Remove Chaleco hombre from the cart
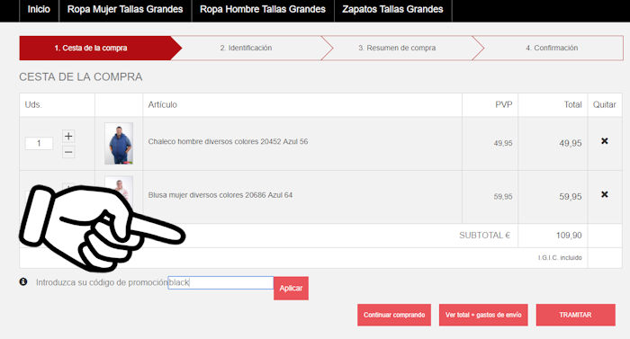Image resolution: width=630 pixels, height=339 pixels. (604, 141)
